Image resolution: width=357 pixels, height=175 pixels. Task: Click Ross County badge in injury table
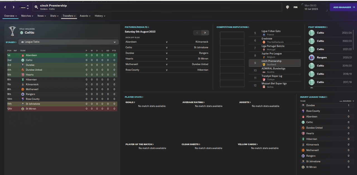click(x=303, y=111)
